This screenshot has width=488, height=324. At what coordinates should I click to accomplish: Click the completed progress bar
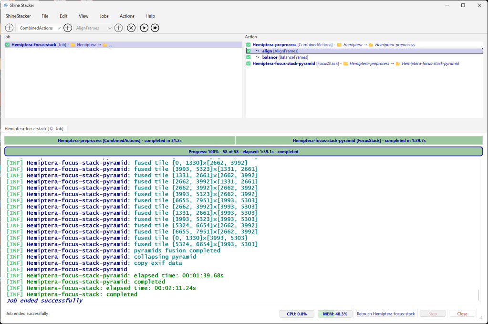(243, 152)
